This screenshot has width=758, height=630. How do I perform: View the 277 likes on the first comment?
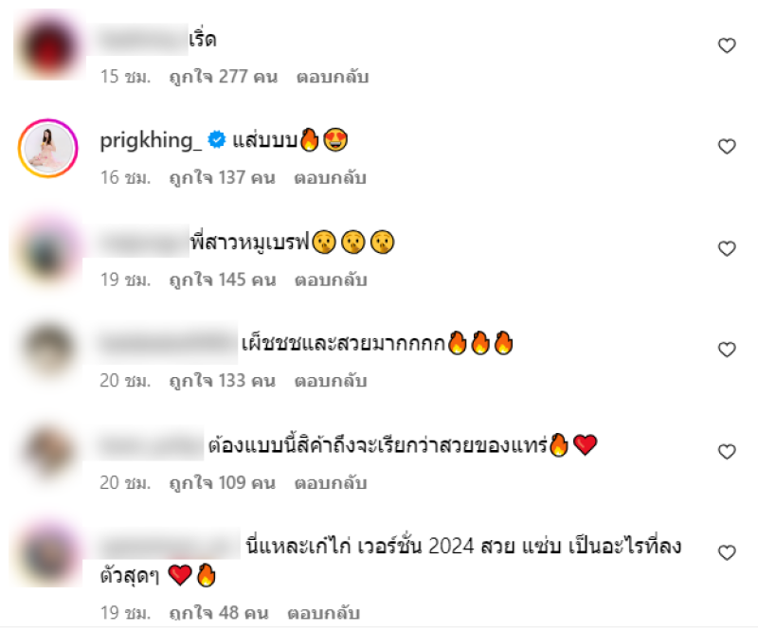tap(224, 77)
